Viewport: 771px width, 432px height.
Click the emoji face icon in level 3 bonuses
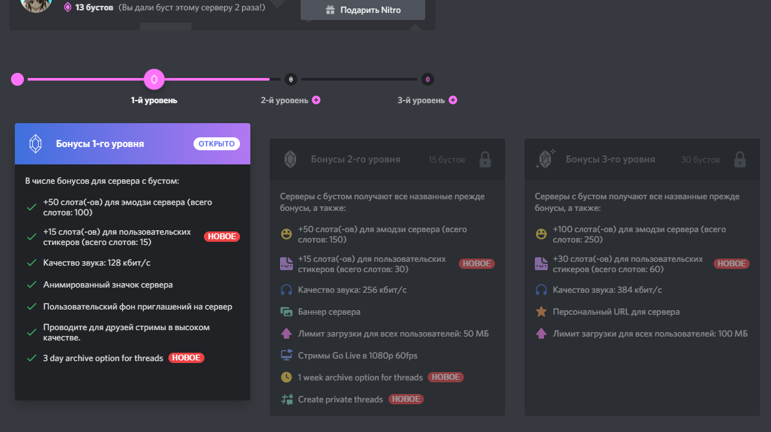541,234
